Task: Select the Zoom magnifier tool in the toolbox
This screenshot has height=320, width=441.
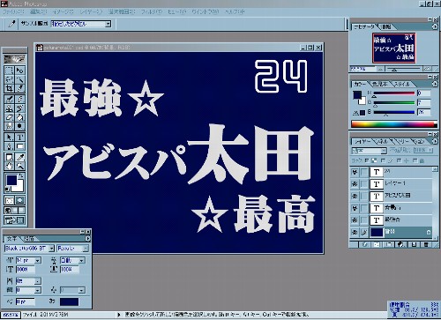Action: pyautogui.click(x=20, y=166)
